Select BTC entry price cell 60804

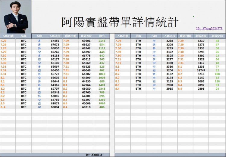point(55,107)
